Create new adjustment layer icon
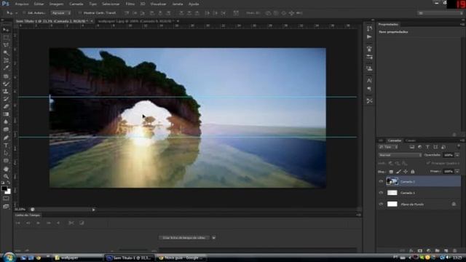The width and height of the screenshot is (466, 262). tap(429, 250)
